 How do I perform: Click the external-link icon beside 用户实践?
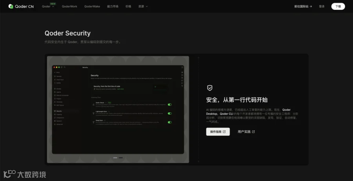(253, 132)
